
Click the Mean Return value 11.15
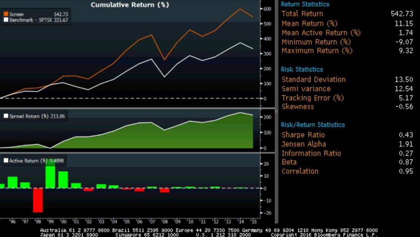click(404, 23)
